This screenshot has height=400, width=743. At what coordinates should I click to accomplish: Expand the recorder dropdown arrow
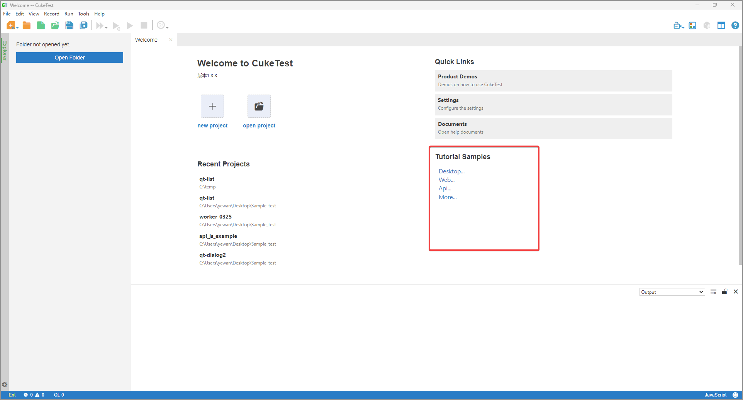pos(683,27)
